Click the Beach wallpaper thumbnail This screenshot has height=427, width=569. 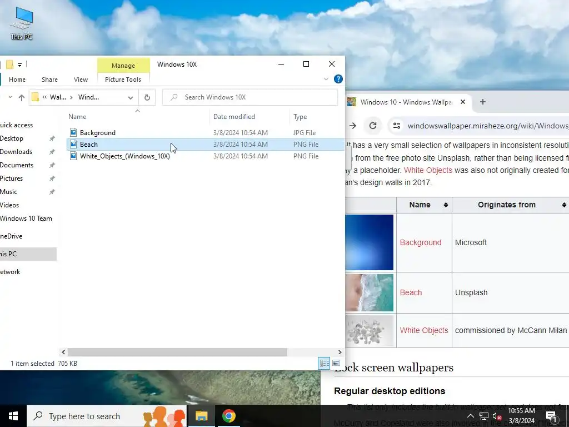pyautogui.click(x=370, y=292)
